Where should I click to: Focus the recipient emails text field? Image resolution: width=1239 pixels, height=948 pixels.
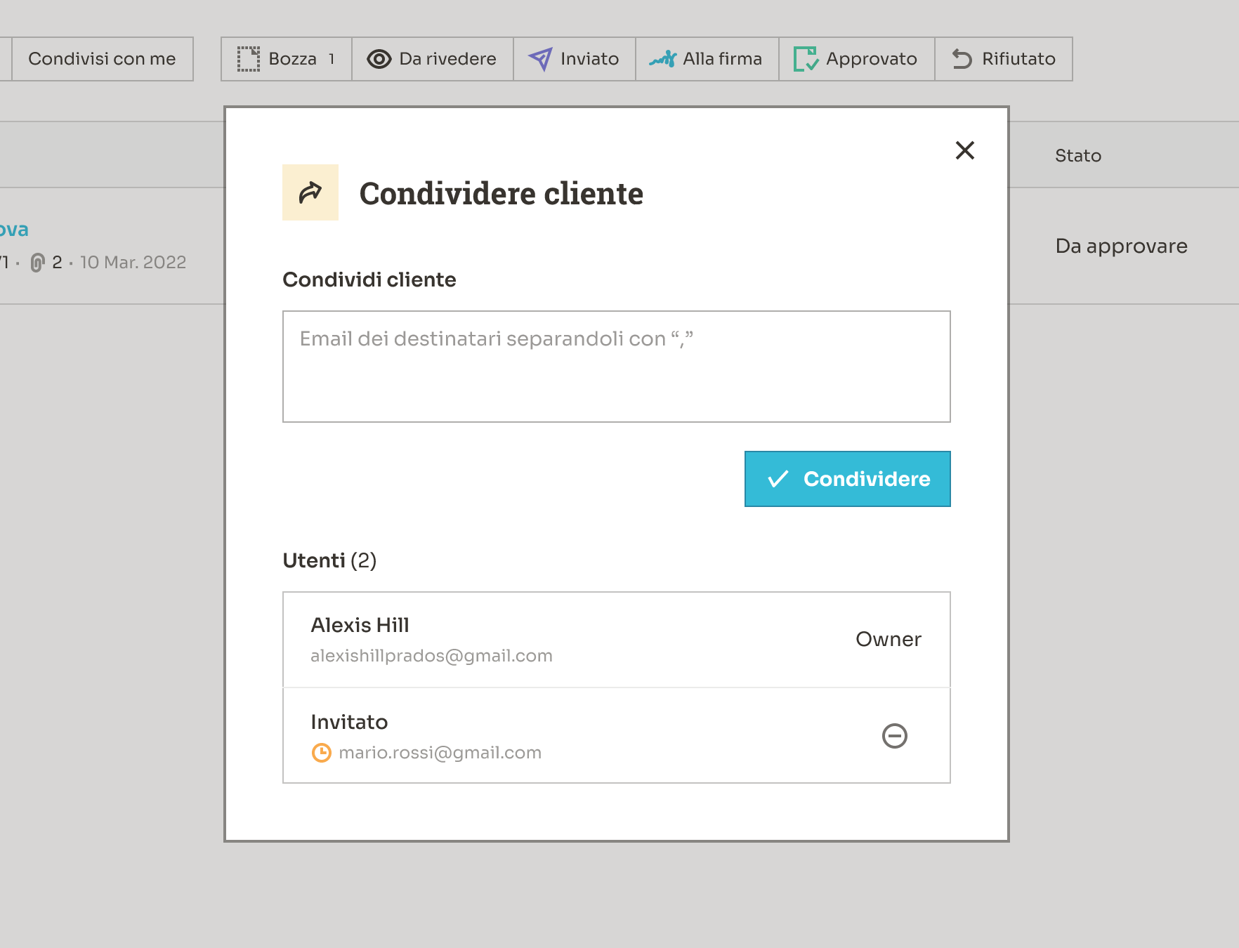pyautogui.click(x=616, y=367)
